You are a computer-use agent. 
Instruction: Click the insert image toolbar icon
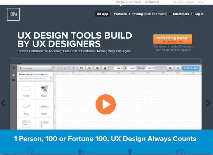tap(97, 68)
